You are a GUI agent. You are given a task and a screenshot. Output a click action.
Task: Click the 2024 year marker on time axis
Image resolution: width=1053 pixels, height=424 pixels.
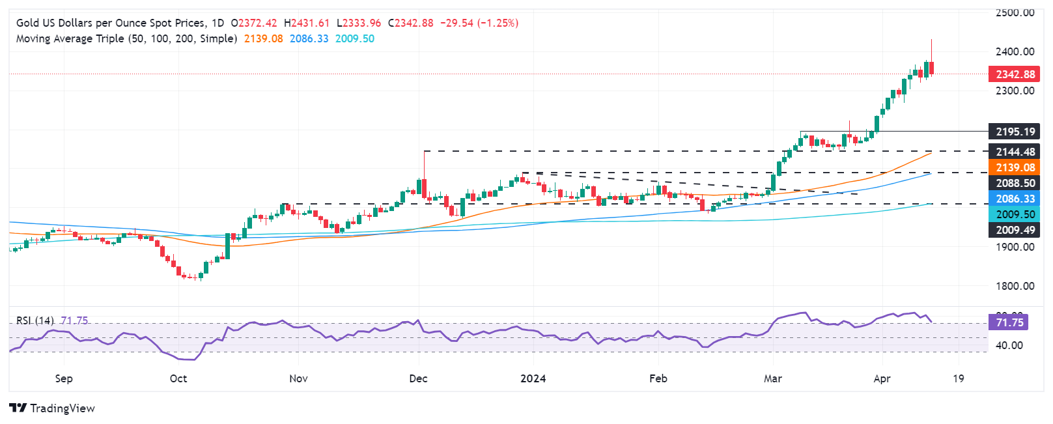point(533,378)
